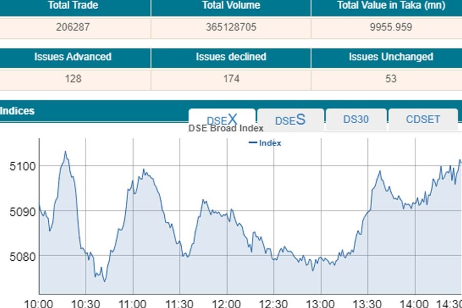This screenshot has width=462, height=308.
Task: Switch to the DSEX index tab
Action: [222, 119]
